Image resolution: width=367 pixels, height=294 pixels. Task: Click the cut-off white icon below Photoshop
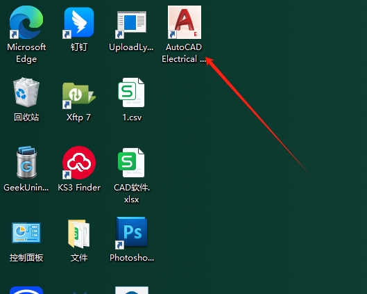[132, 290]
